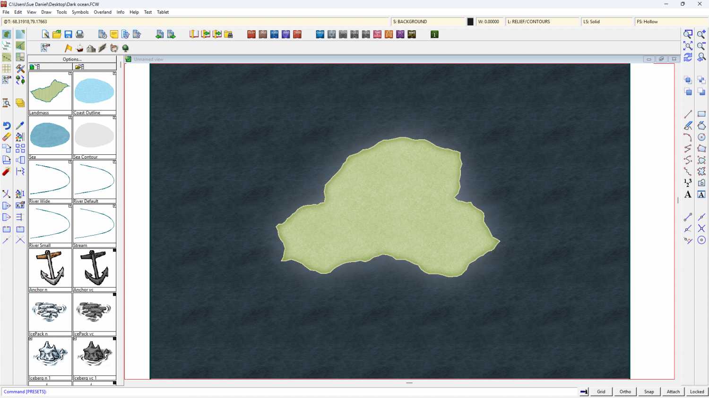The height and width of the screenshot is (398, 709).
Task: Toggle Ortho mode
Action: click(625, 391)
